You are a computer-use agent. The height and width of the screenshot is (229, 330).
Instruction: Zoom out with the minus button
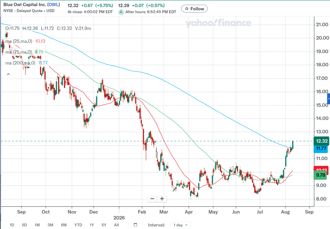[x=152, y=198]
